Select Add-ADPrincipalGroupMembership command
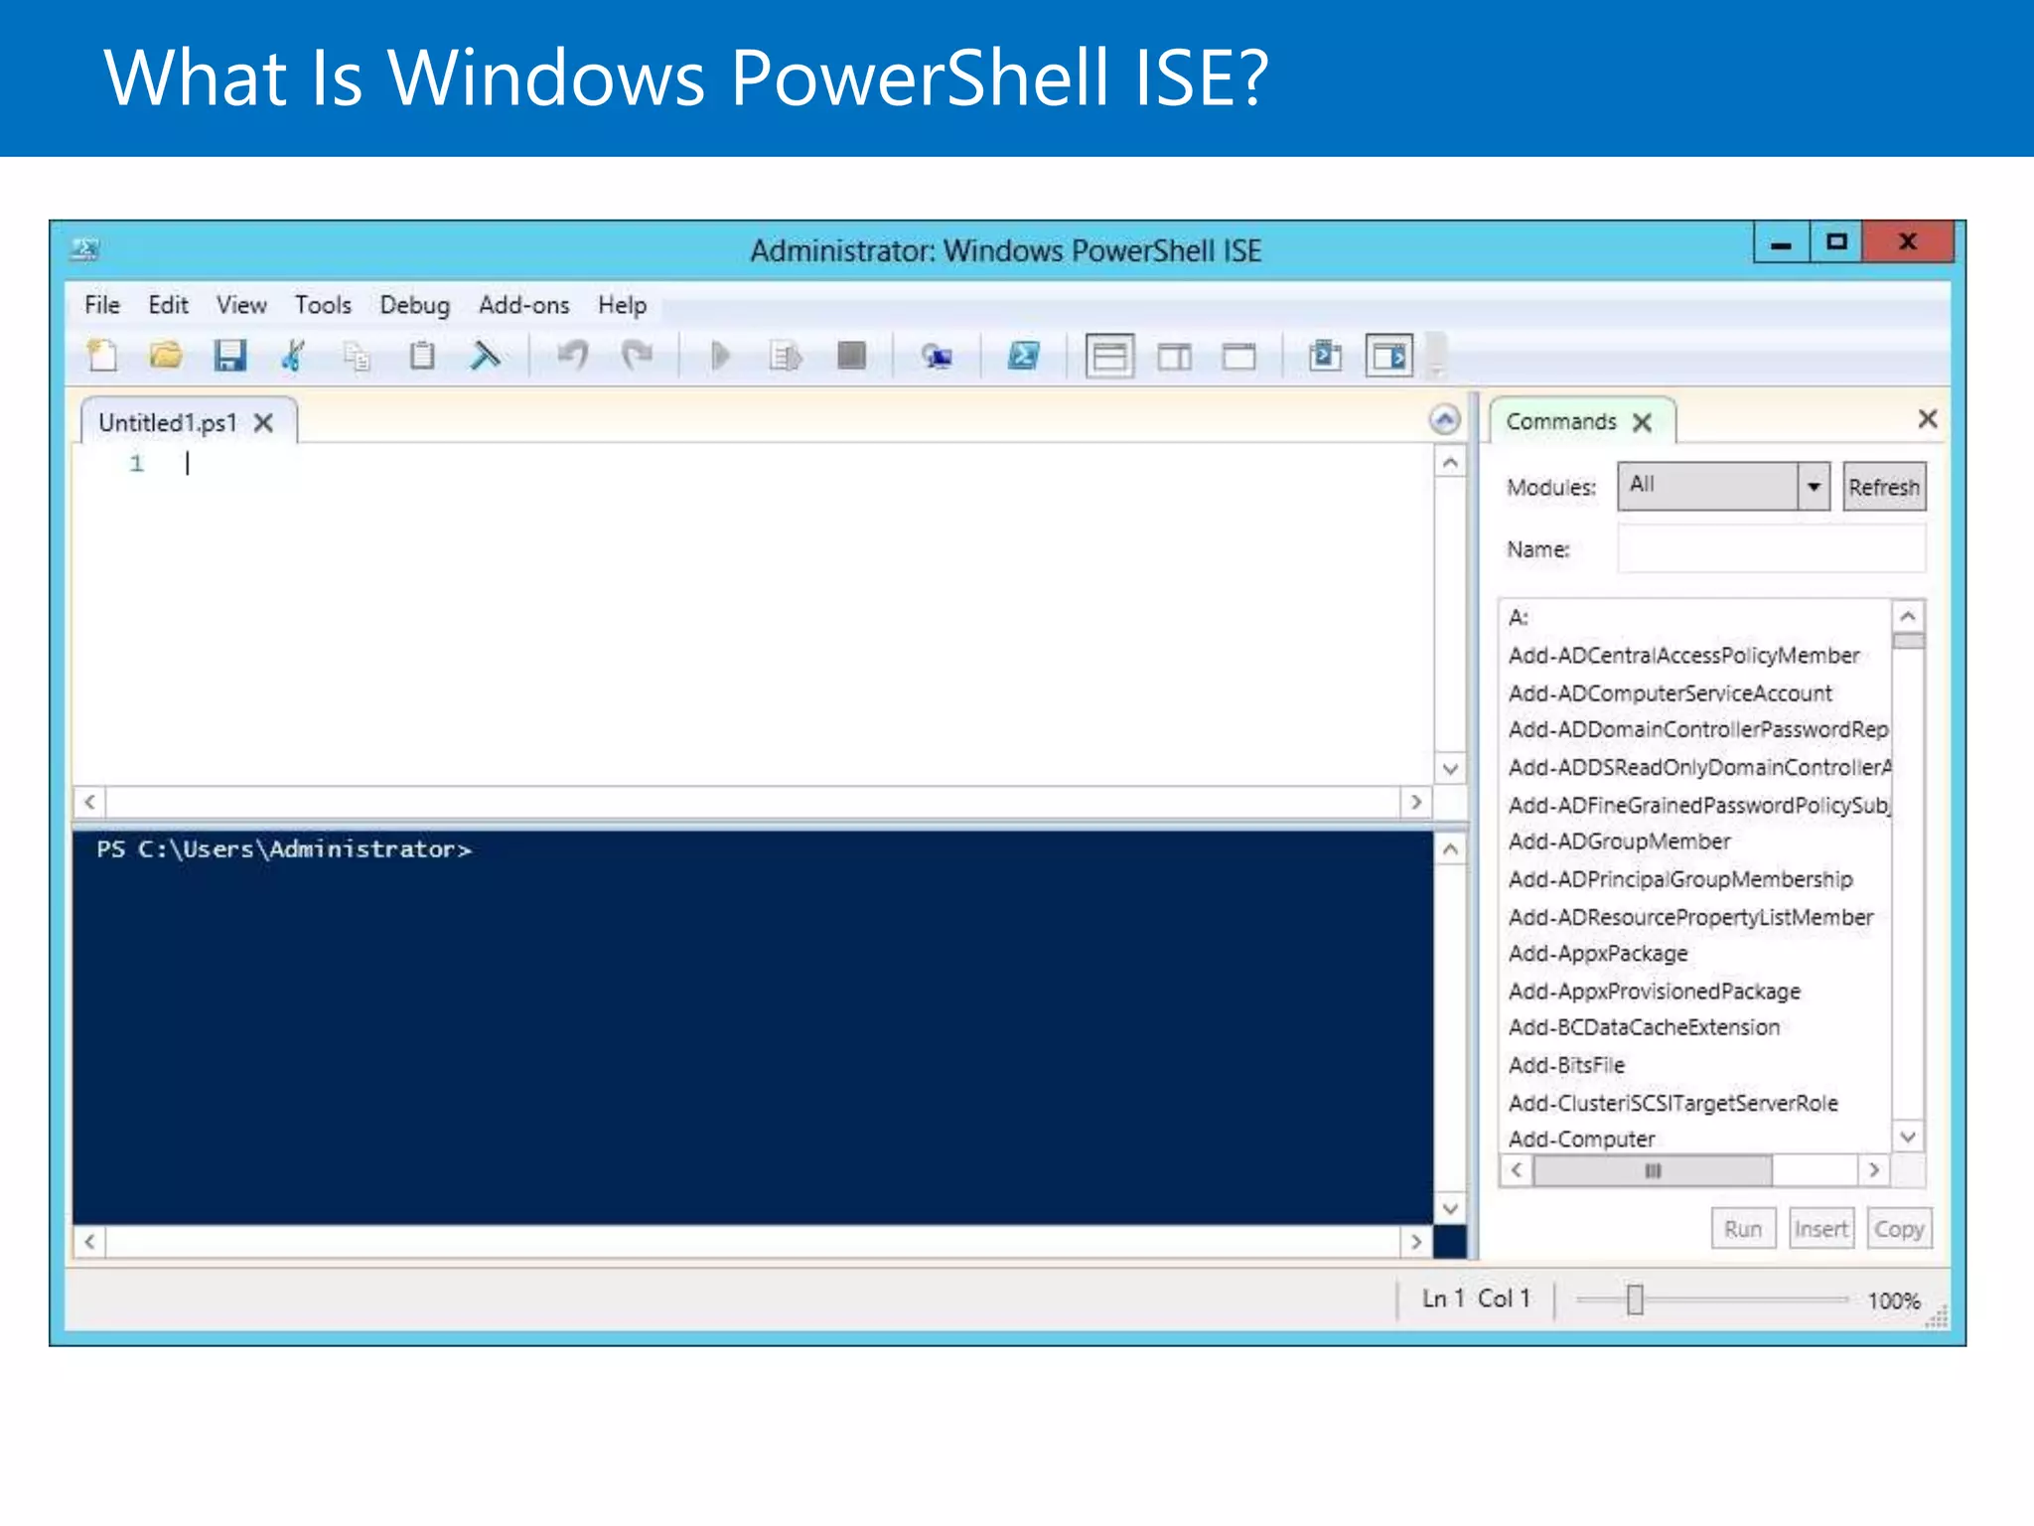Viewport: 2034px width, 1526px height. [1680, 879]
